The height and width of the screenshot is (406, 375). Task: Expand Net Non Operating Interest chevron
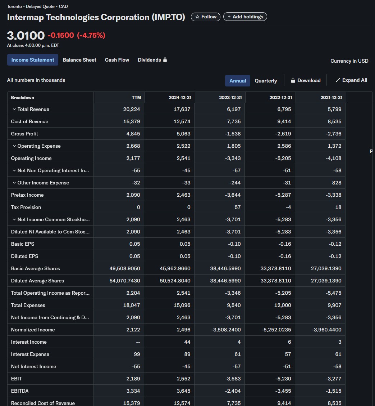14,171
